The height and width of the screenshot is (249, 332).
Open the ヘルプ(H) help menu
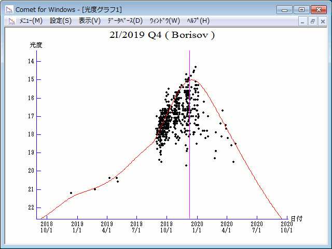click(x=197, y=21)
